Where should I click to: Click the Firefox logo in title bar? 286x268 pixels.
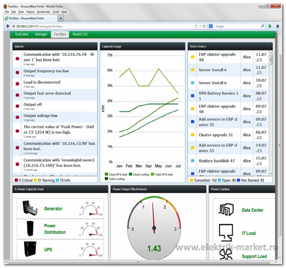point(5,6)
